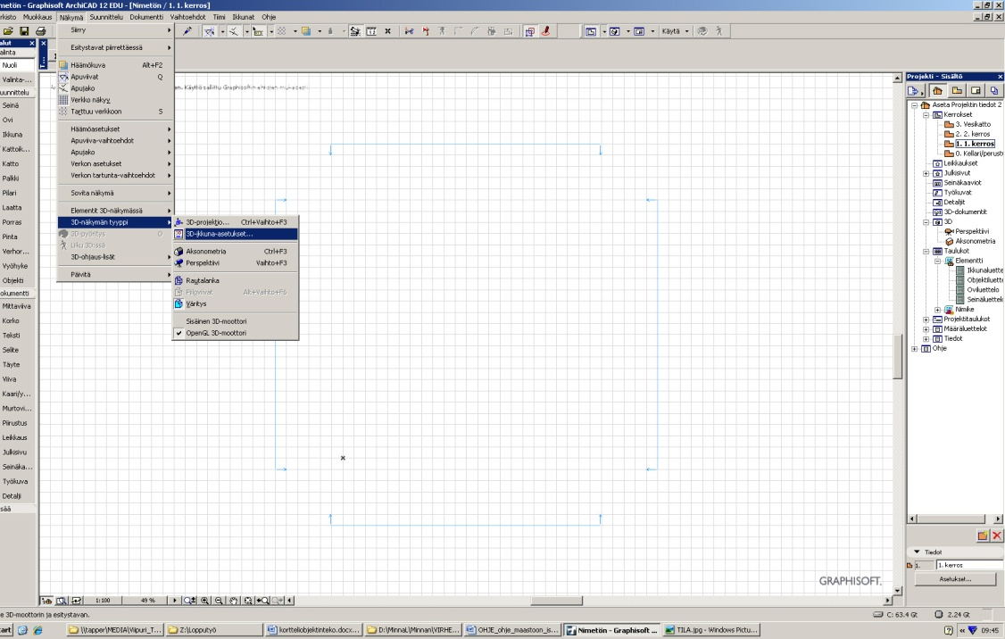
Task: Click the guide lines toolbar icon
Action: coord(209,30)
